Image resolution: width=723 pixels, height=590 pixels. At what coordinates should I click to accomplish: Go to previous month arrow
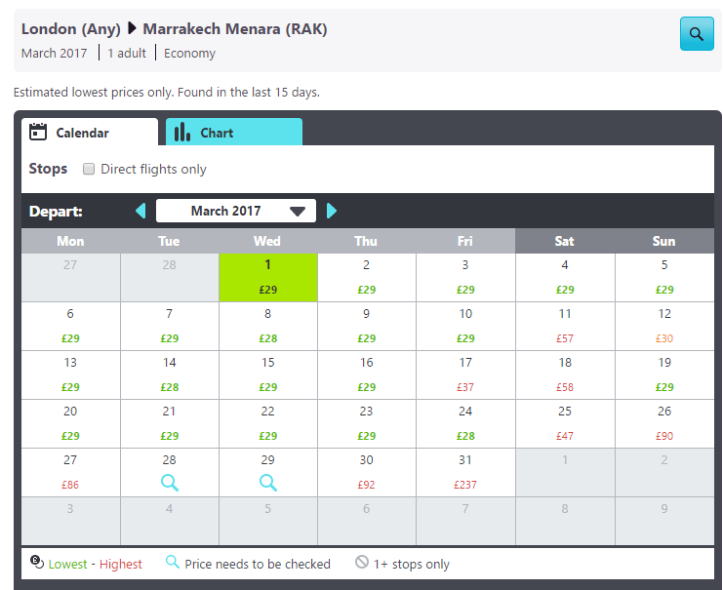pyautogui.click(x=141, y=211)
